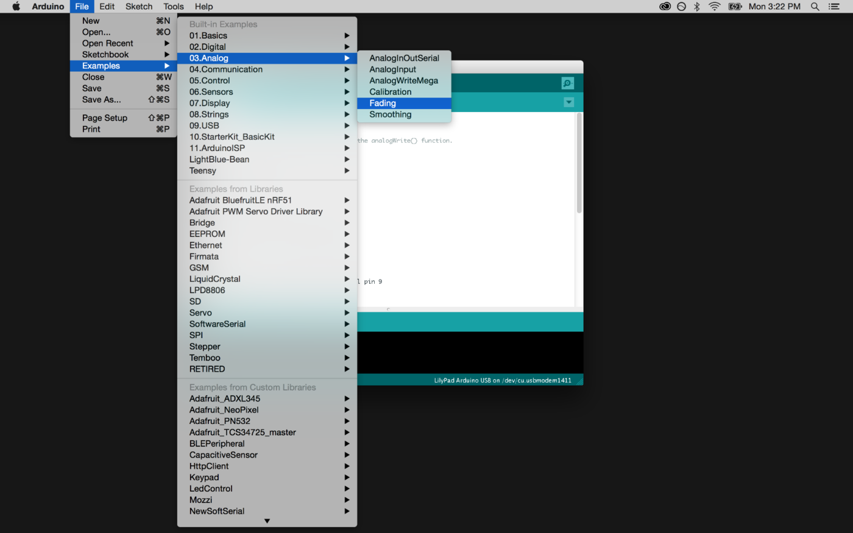853x533 pixels.
Task: Choose Page Setup from File menu
Action: pyautogui.click(x=123, y=118)
